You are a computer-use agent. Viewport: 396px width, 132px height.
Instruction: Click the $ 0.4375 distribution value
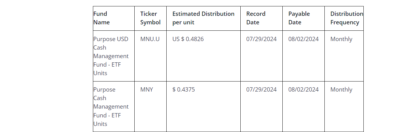coord(183,90)
